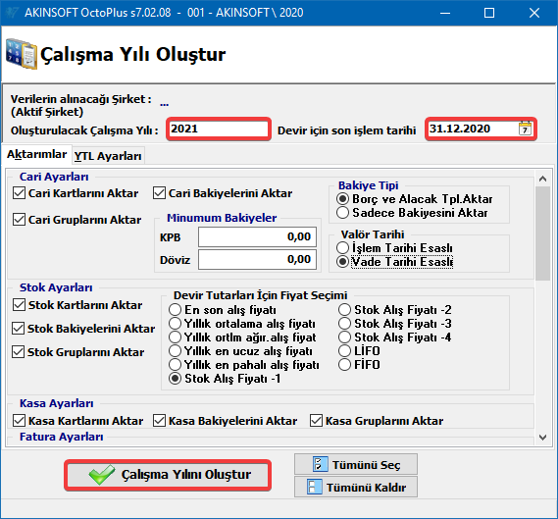Click the KPB minimum balance field
The image size is (558, 519).
257,237
